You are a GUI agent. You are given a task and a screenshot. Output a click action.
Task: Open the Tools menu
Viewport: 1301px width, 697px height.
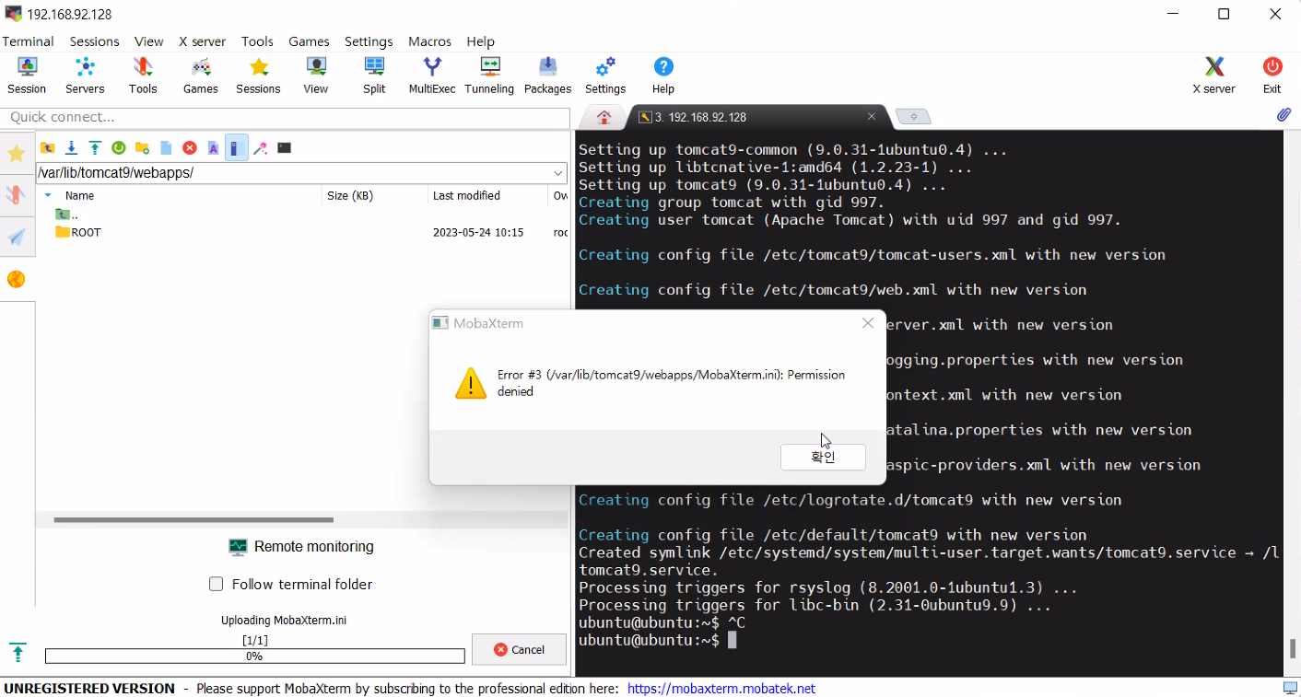(257, 41)
